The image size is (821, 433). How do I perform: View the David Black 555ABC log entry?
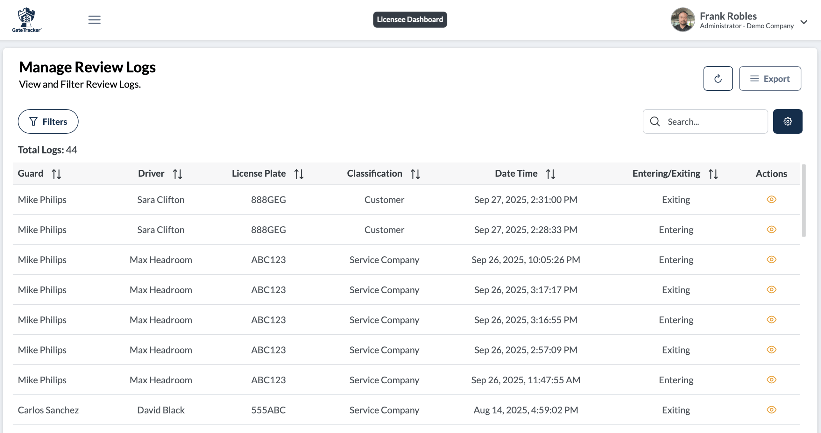(771, 410)
